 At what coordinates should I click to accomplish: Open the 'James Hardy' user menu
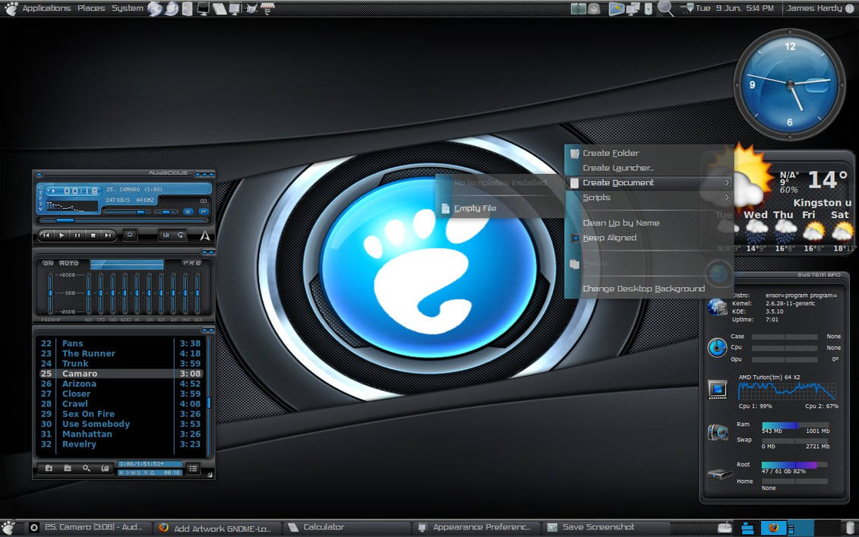(814, 8)
